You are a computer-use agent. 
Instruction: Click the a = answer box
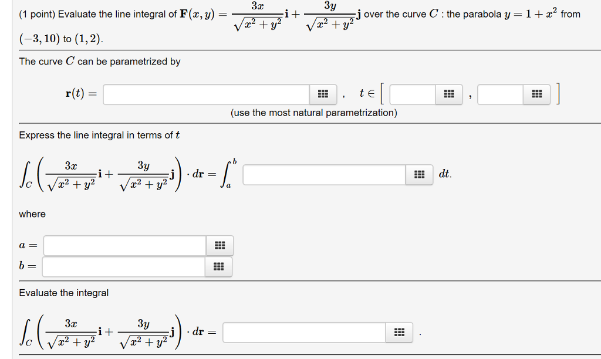pyautogui.click(x=123, y=245)
